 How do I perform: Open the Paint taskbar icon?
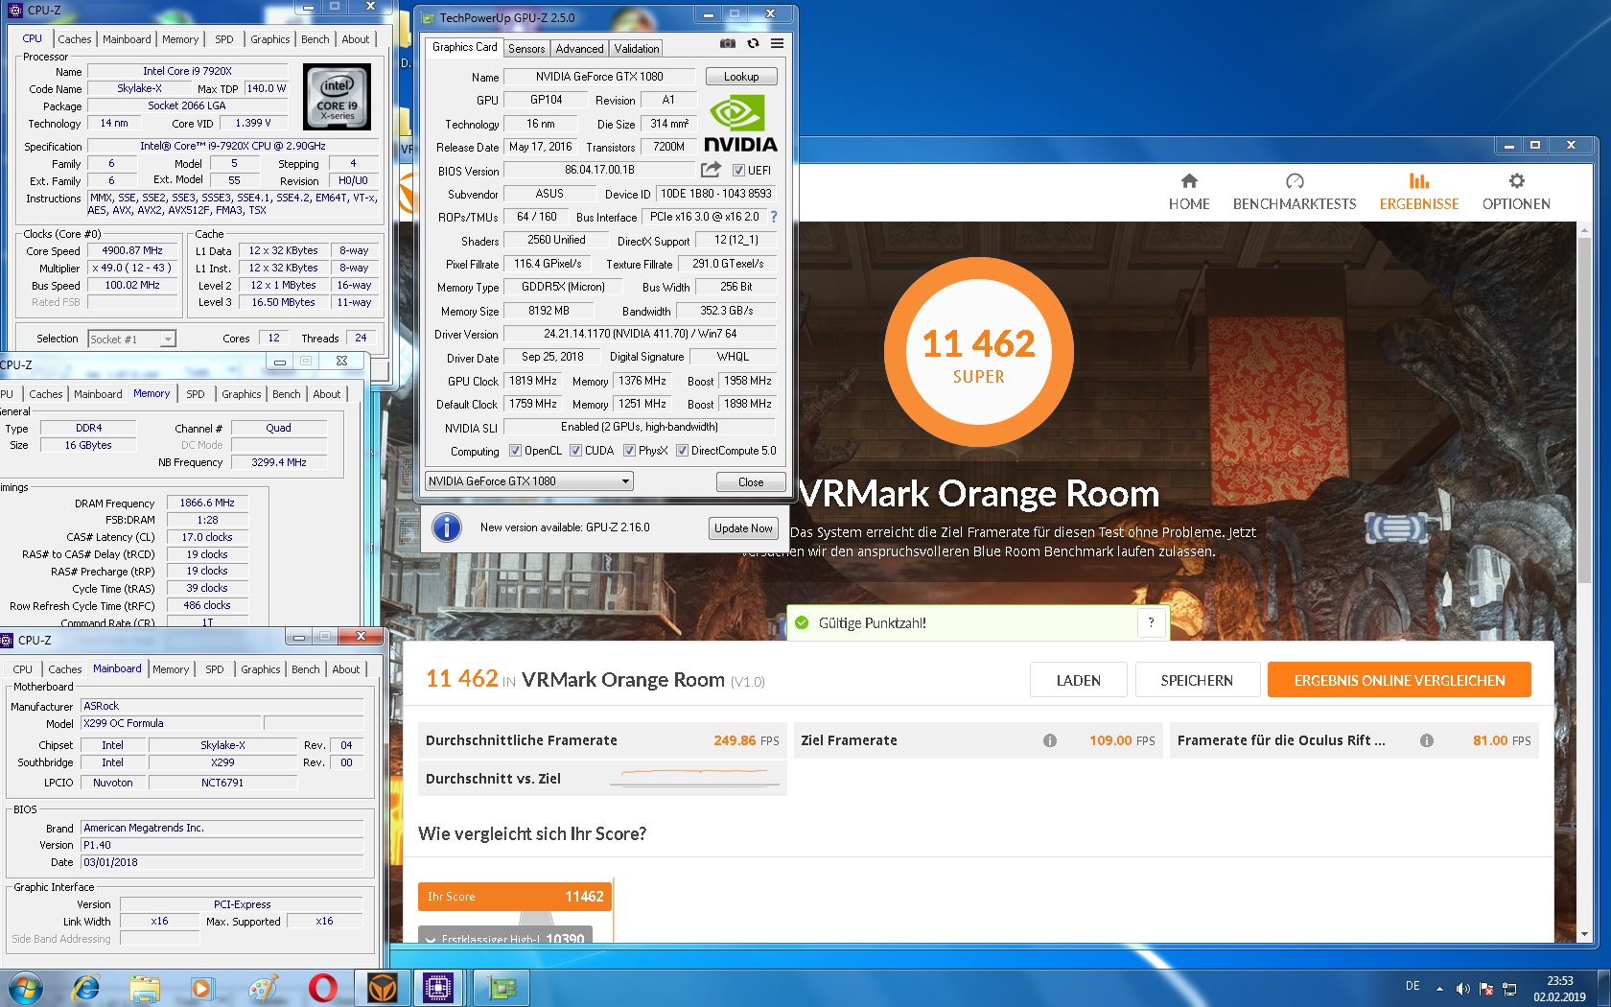pos(263,988)
